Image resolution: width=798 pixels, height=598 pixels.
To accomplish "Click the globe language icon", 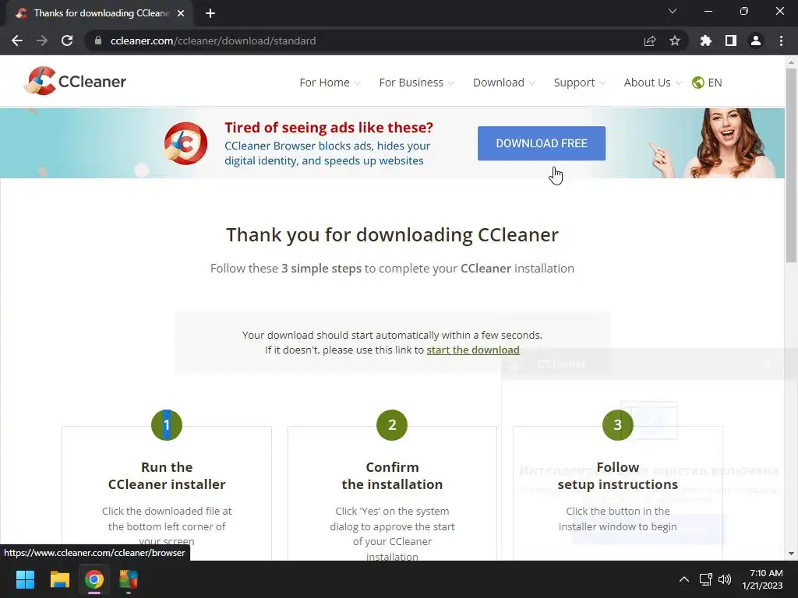I will coord(697,83).
